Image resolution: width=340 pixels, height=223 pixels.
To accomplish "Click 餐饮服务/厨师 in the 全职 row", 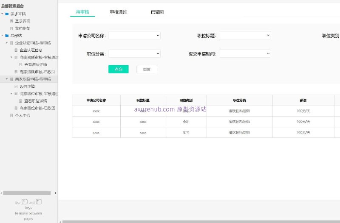I will point(239,122).
